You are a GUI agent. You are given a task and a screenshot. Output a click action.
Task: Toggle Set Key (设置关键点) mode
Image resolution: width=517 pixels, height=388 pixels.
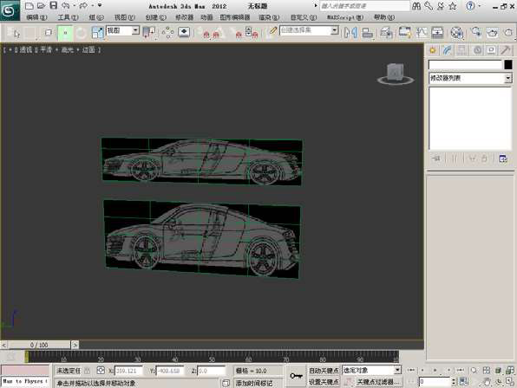323,382
